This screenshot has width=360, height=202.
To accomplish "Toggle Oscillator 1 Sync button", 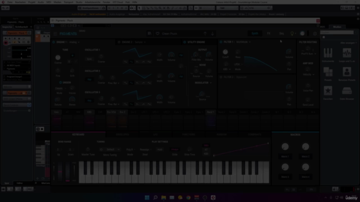I will [x=89, y=59].
